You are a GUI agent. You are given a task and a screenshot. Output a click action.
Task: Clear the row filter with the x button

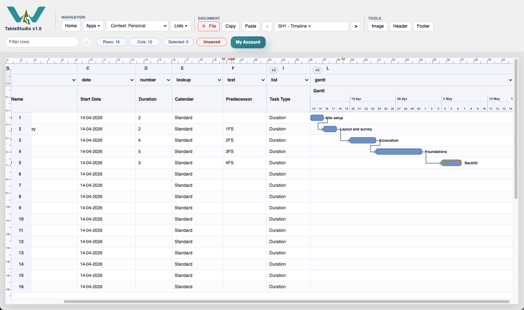point(87,42)
